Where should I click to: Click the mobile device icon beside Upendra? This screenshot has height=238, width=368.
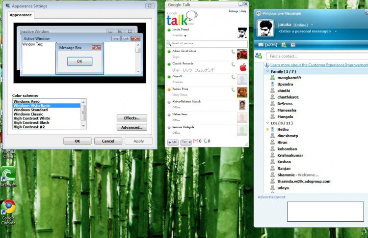point(272,84)
